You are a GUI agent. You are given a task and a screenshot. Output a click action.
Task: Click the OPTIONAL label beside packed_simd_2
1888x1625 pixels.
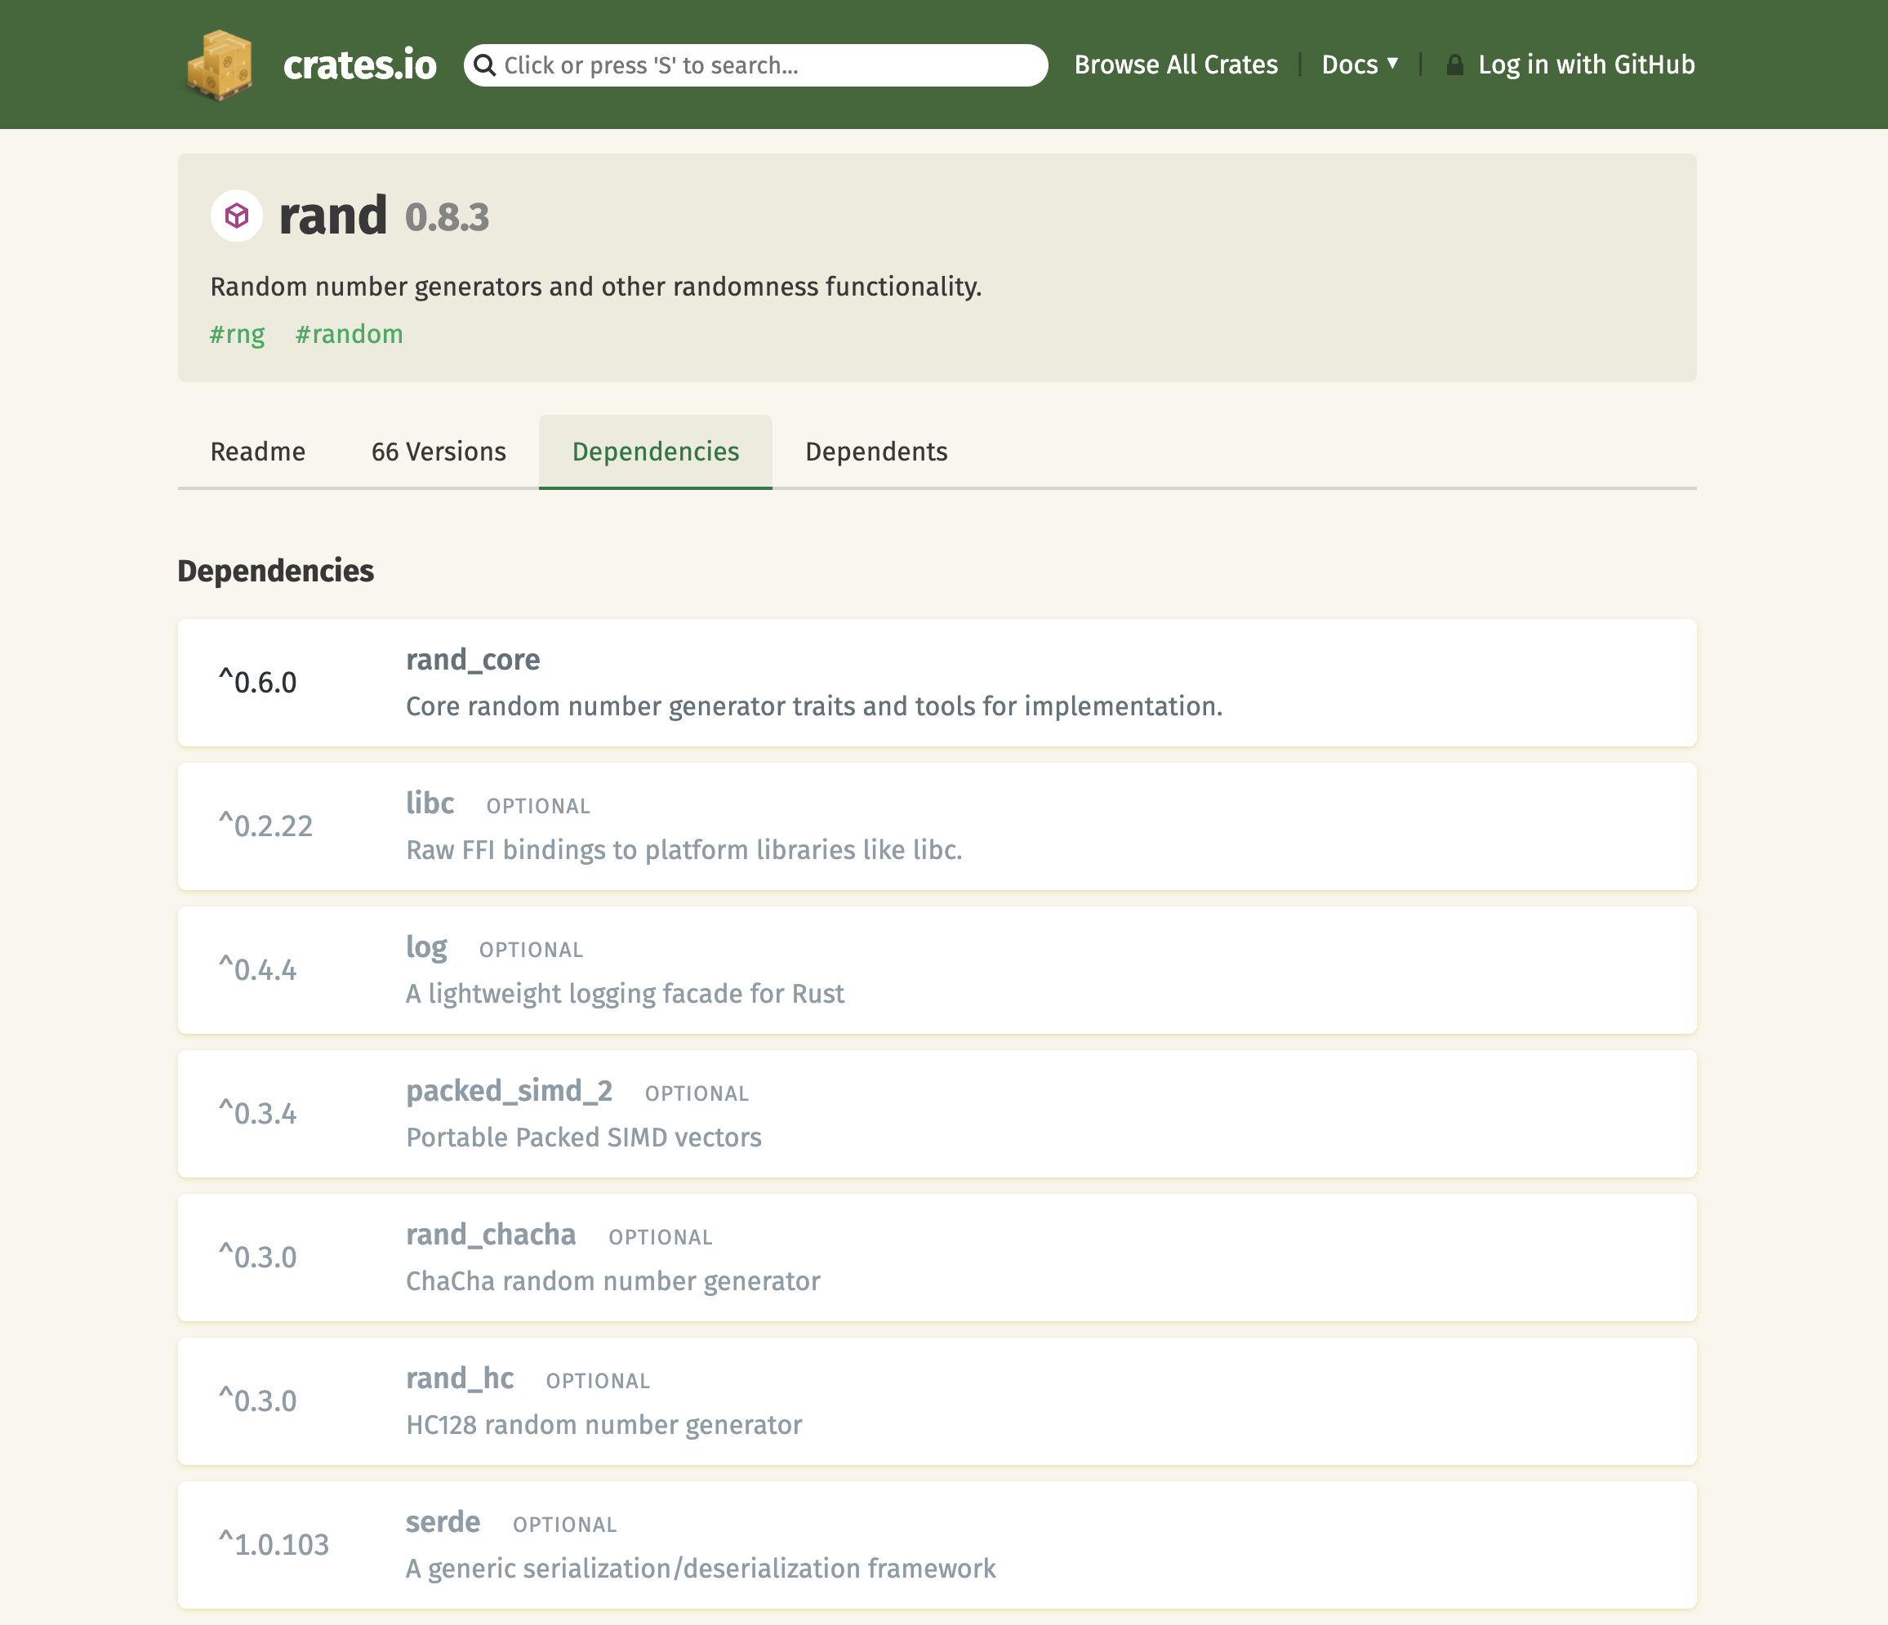[697, 1093]
